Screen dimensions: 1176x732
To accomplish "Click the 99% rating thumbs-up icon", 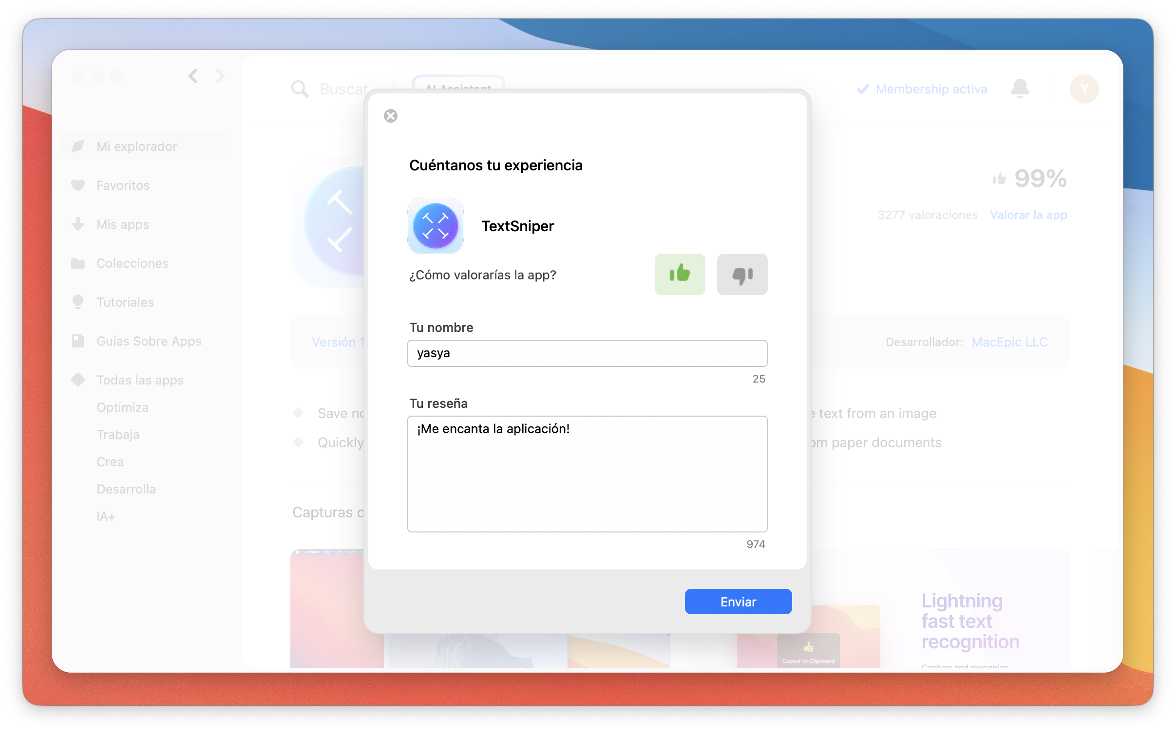I will [x=1000, y=179].
